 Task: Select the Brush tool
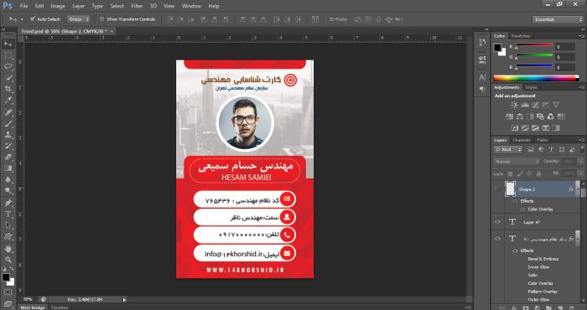point(8,123)
